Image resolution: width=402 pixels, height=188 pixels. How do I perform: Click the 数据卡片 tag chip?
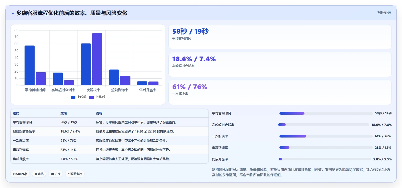pos(75,174)
